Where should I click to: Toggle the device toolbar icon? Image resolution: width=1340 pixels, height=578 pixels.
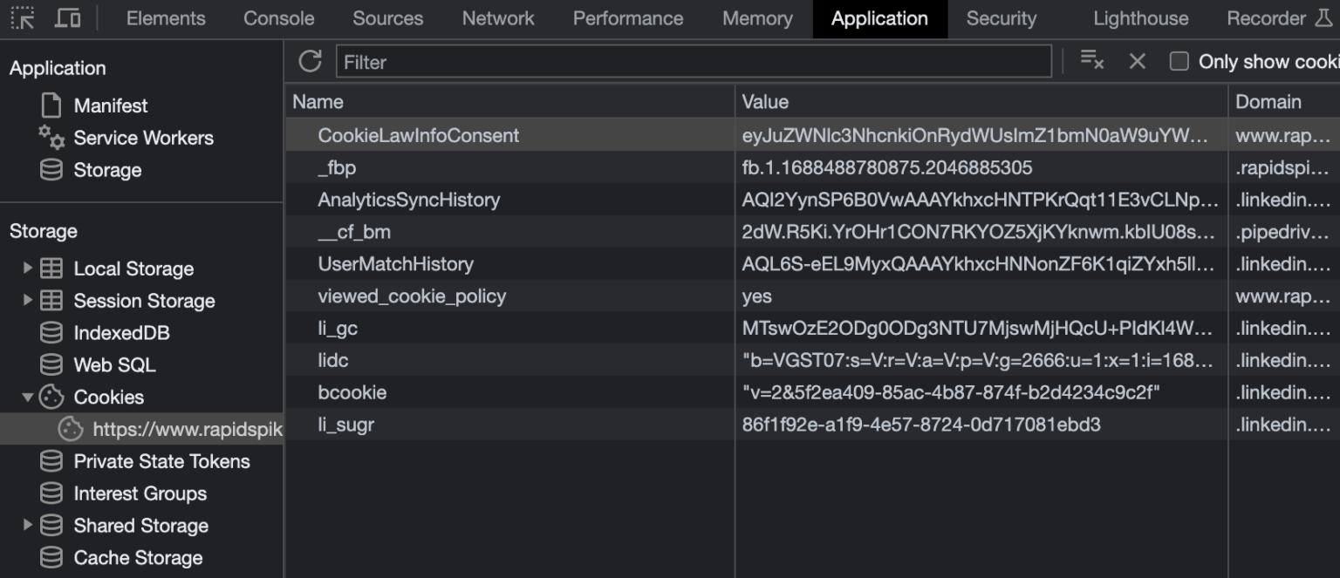point(65,17)
